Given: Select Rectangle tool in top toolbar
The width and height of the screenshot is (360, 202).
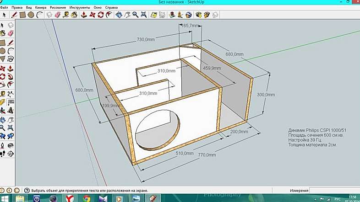Looking at the screenshot, I should click(x=22, y=15).
